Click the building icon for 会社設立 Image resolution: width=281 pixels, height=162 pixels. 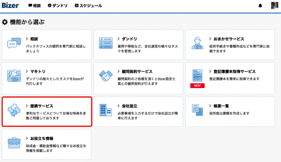[106, 110]
